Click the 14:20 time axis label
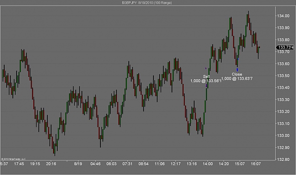The width and height of the screenshot is (296, 175). 224,164
